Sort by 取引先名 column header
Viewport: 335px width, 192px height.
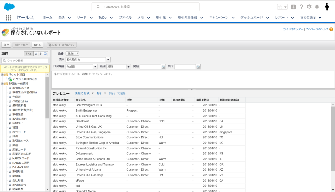click(100, 100)
